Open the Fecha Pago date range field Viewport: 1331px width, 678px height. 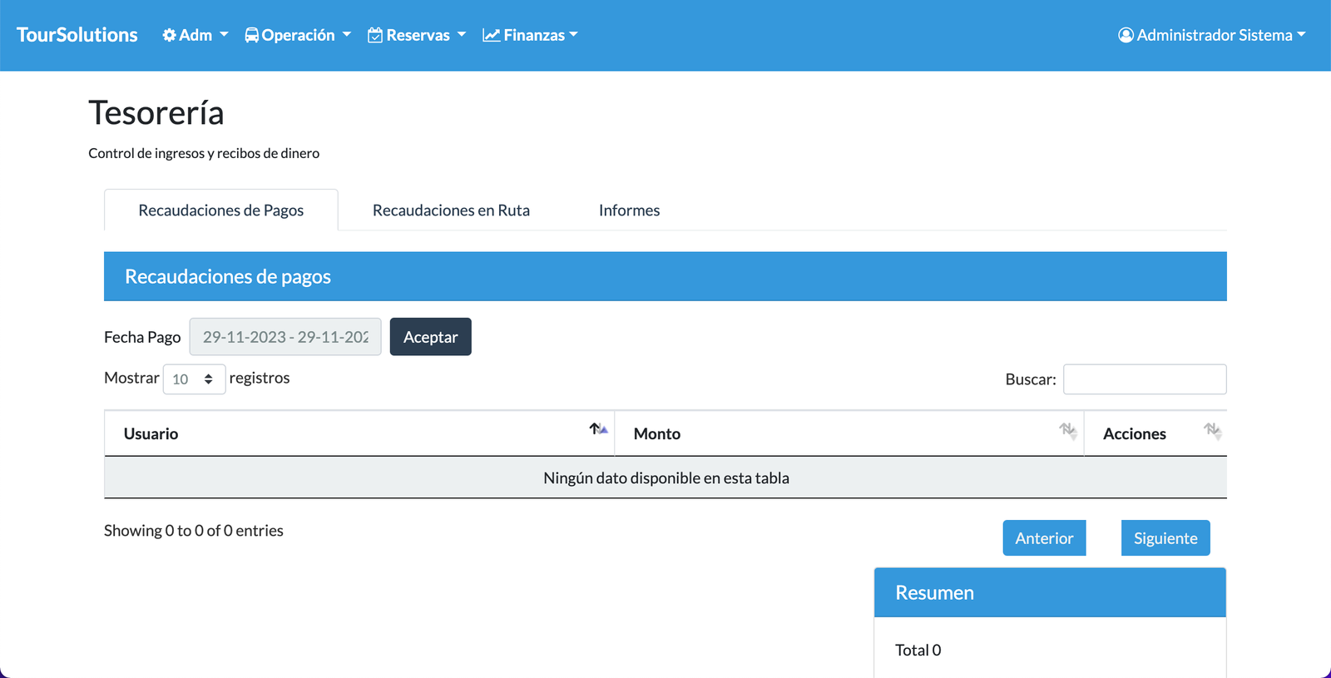[x=285, y=337]
